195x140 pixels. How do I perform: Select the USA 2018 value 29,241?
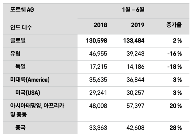98,93
